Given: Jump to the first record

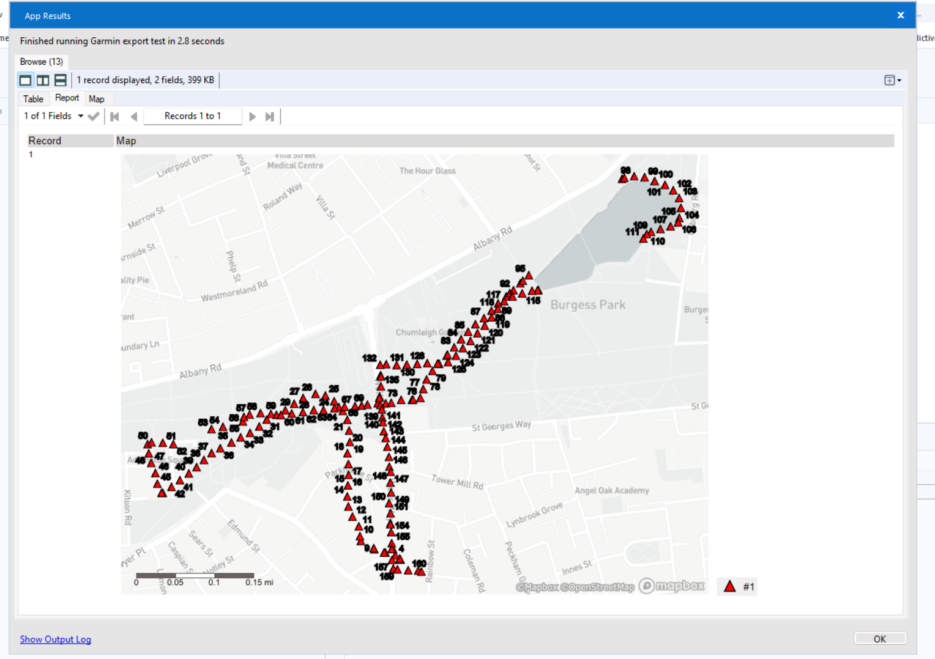Looking at the screenshot, I should [x=114, y=116].
